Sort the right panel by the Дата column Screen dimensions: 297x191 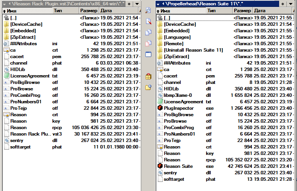[x=273, y=11]
